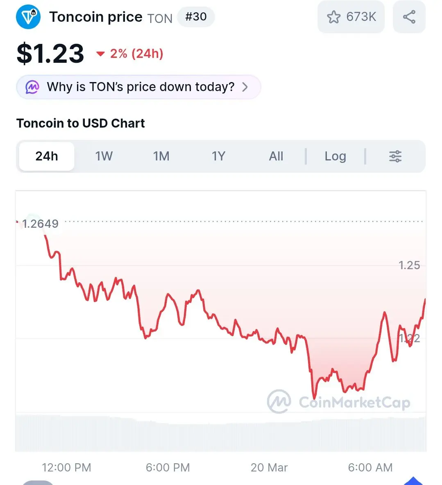Show the 1Y chart range

[218, 156]
